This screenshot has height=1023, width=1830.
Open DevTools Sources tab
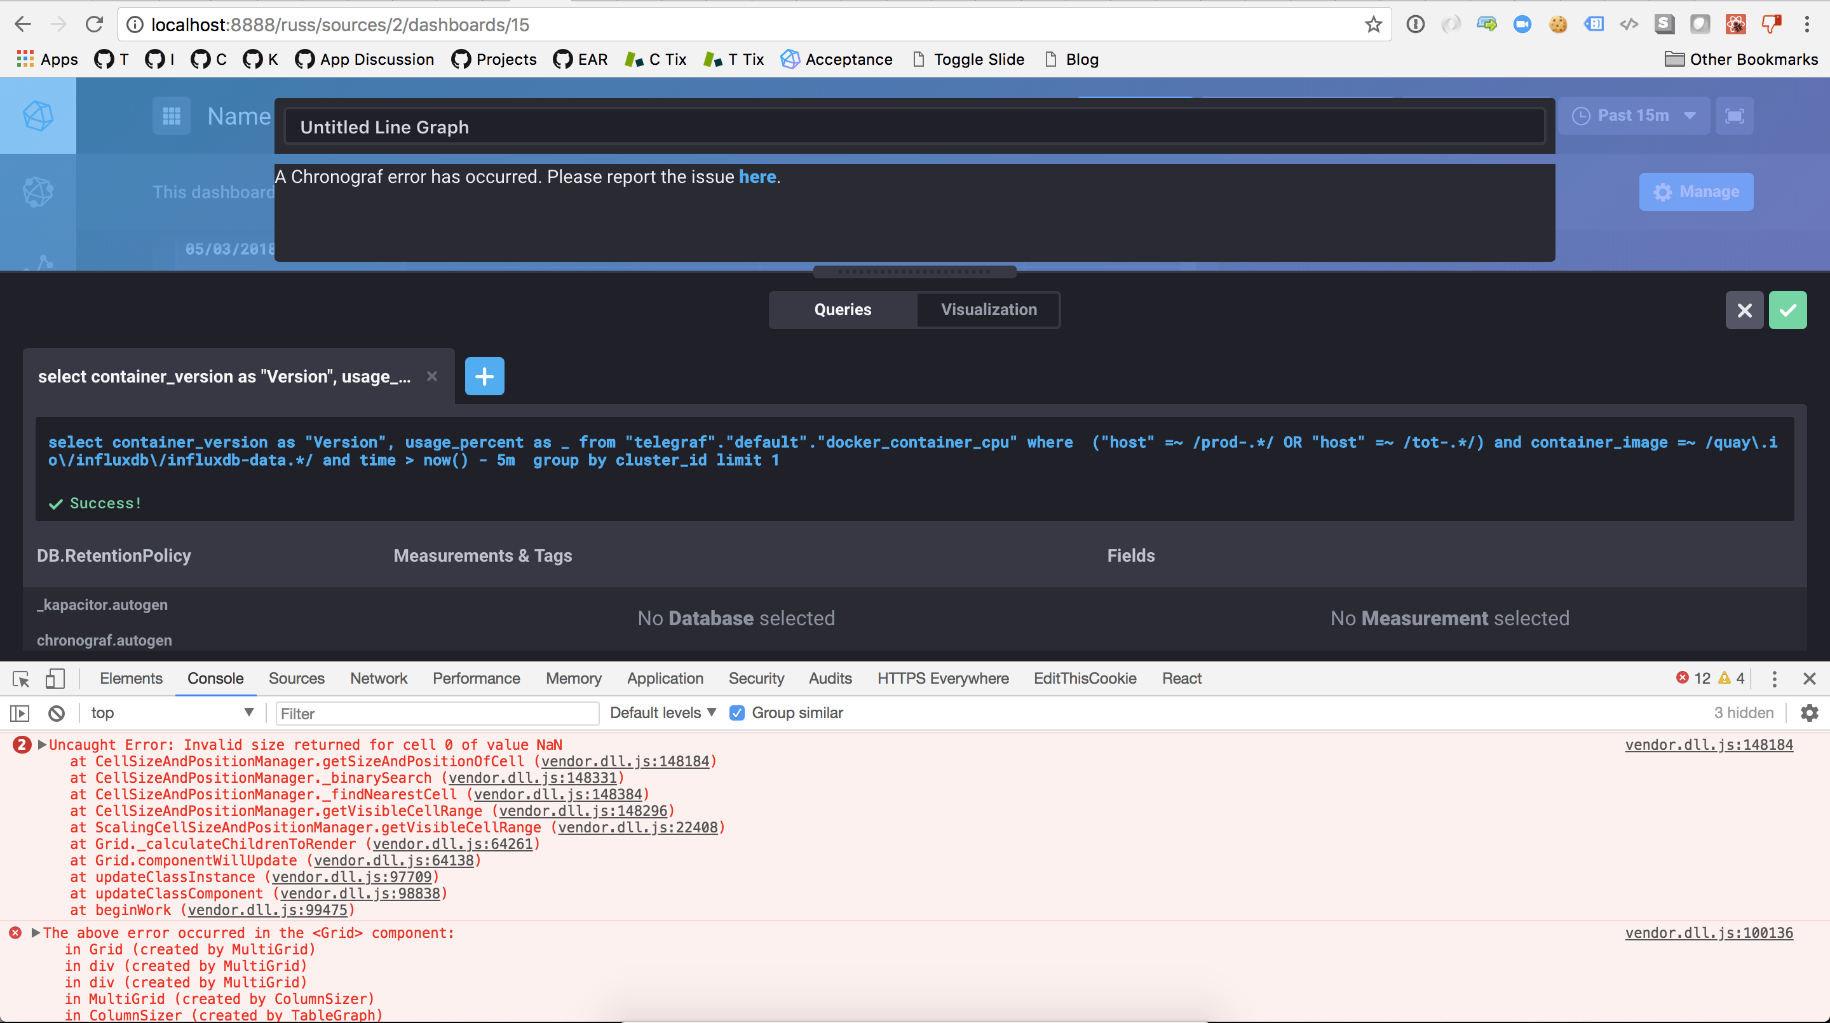click(296, 679)
